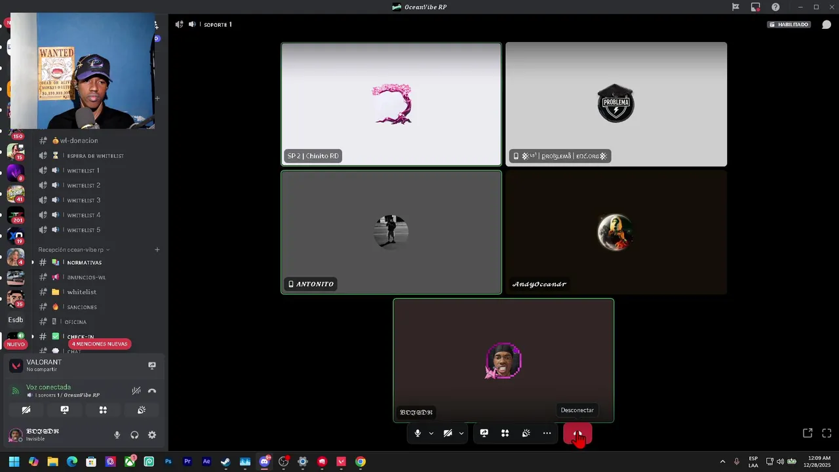Select AndyOceanrr participant tile

(616, 232)
